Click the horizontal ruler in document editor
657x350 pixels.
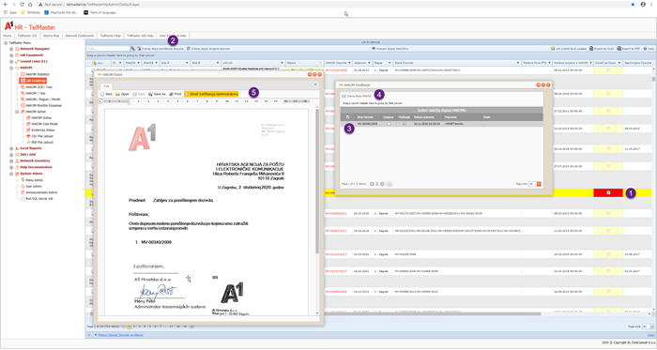[206, 101]
